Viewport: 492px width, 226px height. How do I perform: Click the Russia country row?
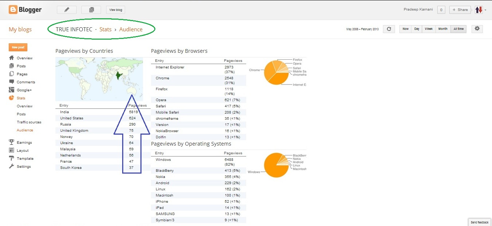pos(103,124)
